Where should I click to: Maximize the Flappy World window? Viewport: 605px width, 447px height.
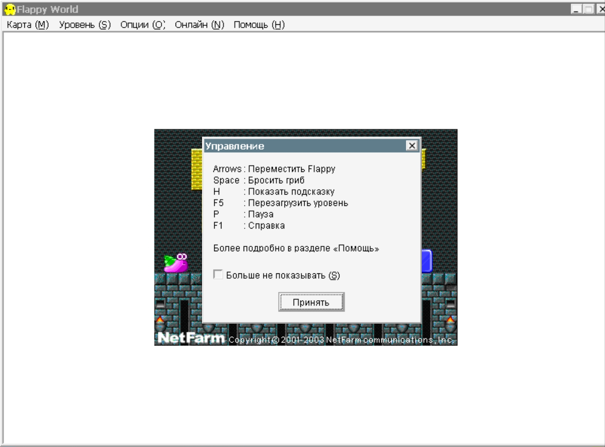click(589, 9)
